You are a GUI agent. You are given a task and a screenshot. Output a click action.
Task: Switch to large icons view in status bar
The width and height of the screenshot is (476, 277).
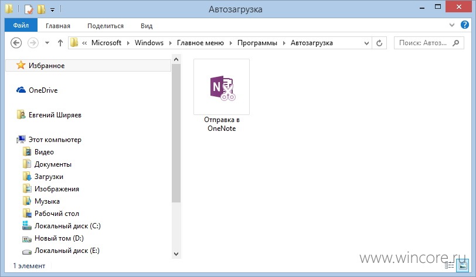[463, 266]
